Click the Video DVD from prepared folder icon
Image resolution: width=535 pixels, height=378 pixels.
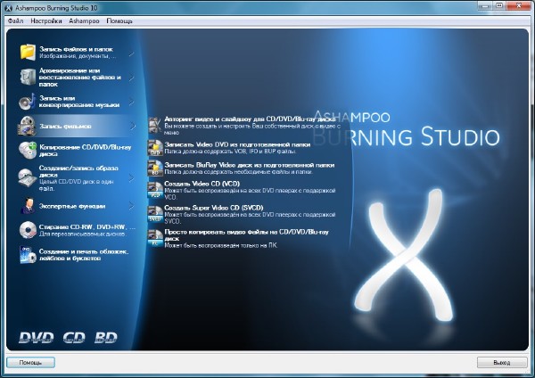point(155,145)
